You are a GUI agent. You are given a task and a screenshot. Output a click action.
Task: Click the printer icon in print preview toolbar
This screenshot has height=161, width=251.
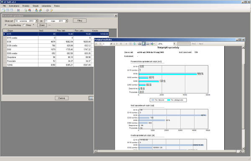tap(140, 44)
